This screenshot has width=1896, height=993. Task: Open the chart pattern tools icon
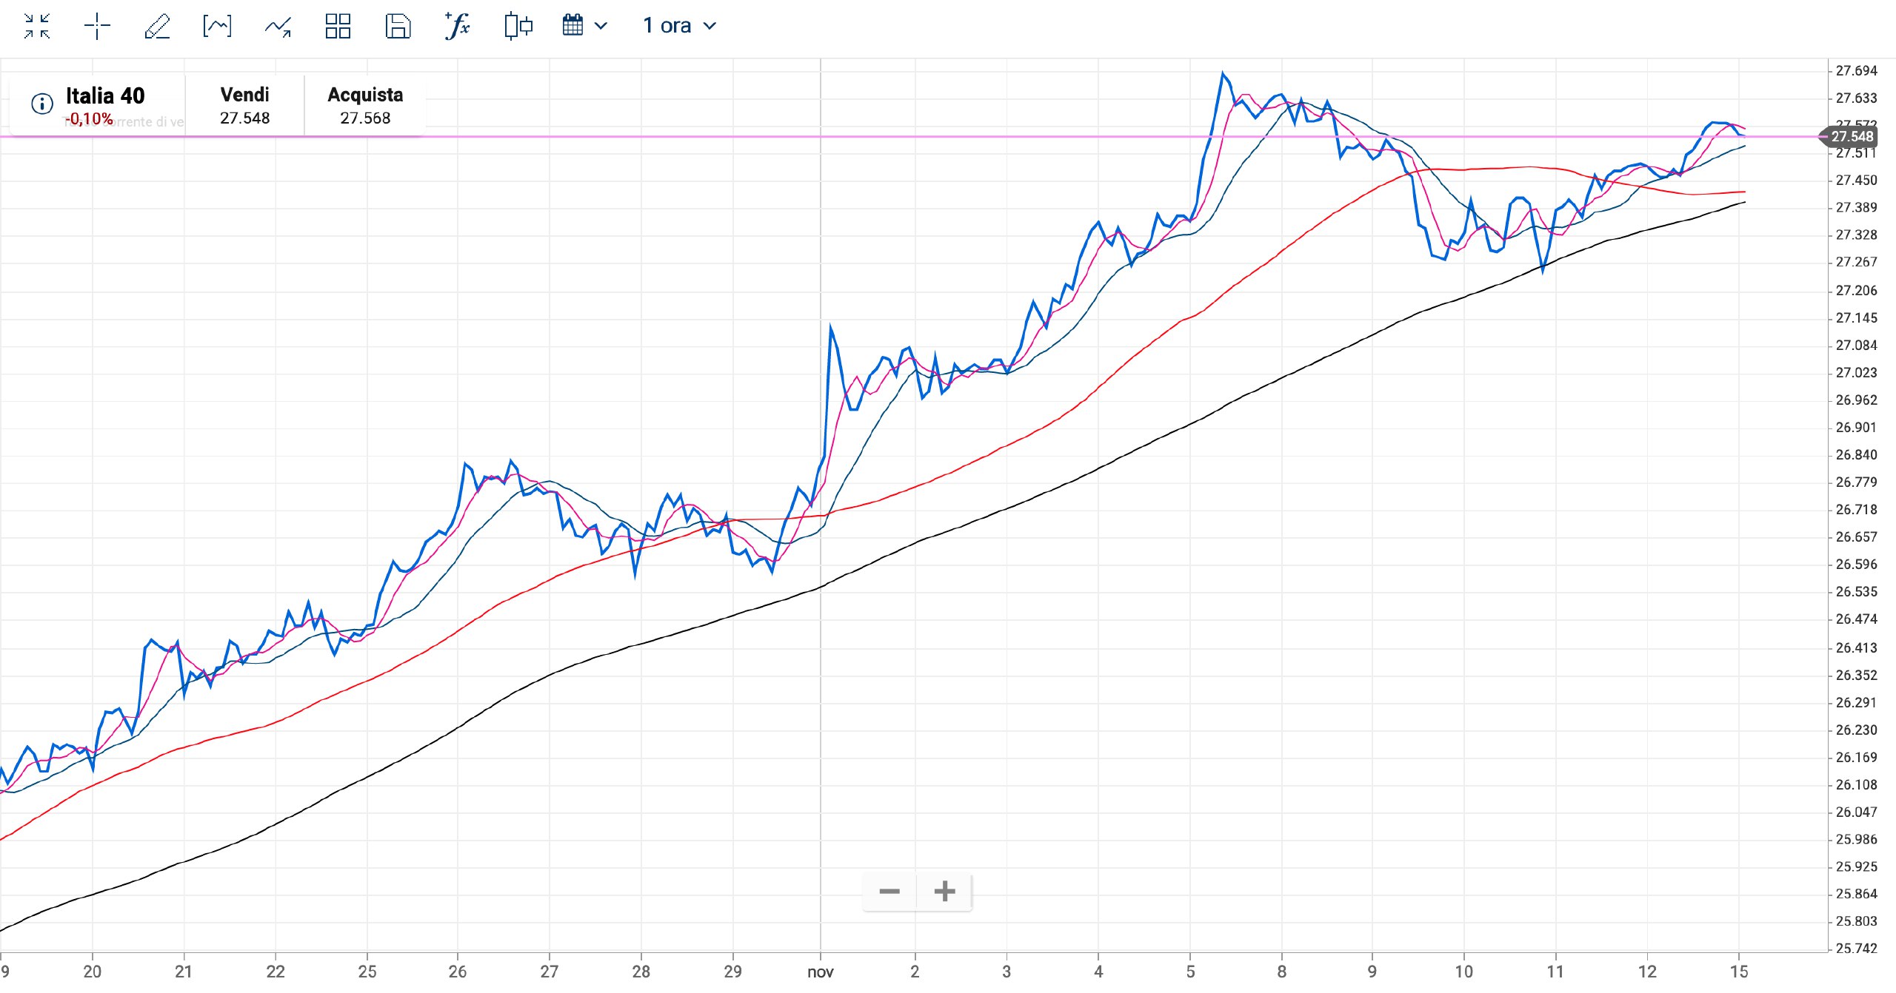pyautogui.click(x=217, y=26)
